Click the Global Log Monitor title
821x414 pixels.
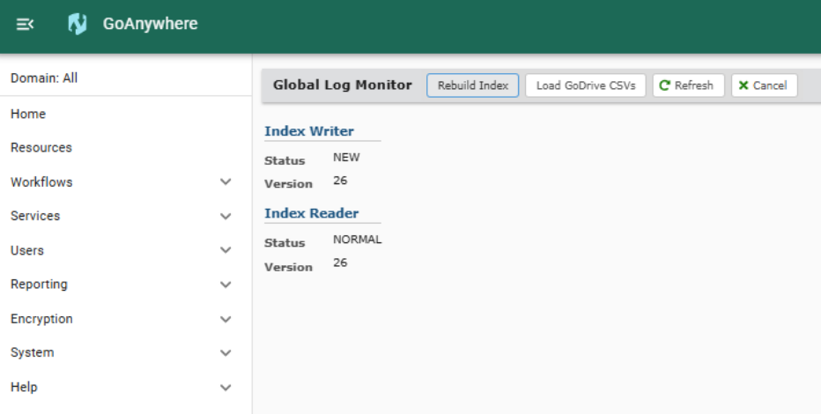(x=343, y=85)
